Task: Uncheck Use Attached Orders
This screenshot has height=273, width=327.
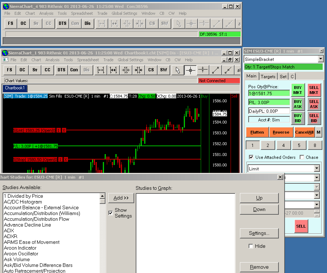Action: [x=251, y=157]
